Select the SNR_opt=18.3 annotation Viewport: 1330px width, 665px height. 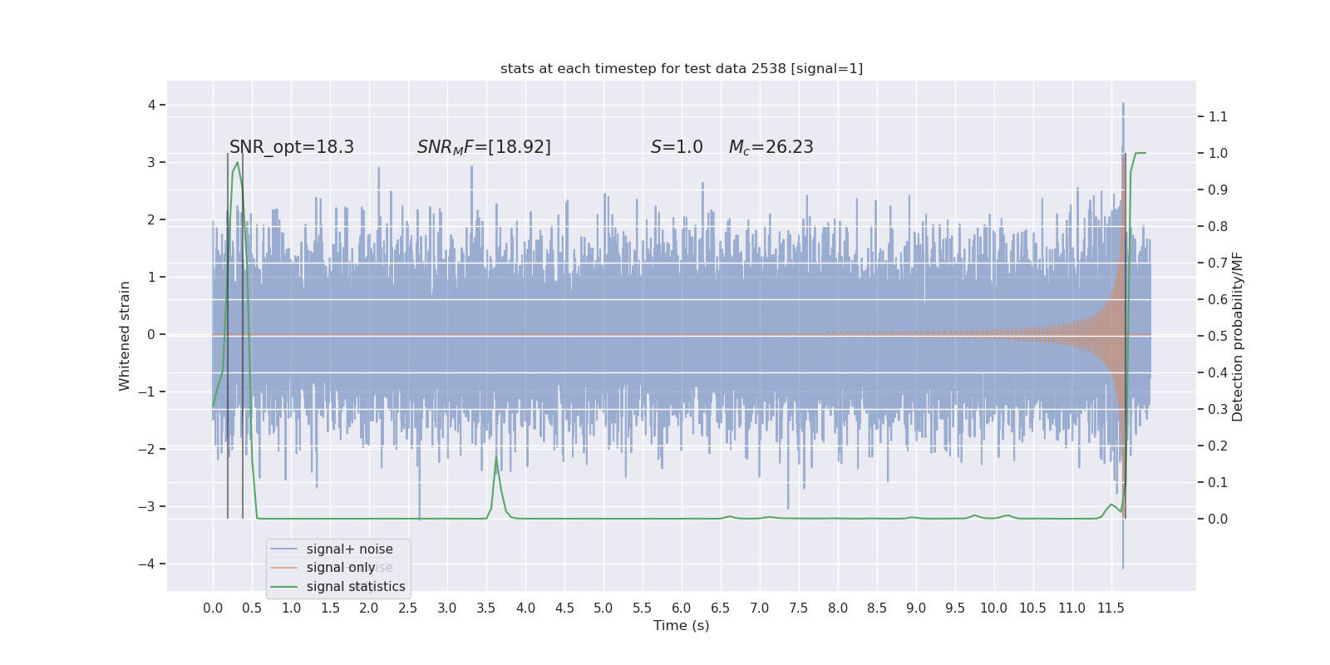click(292, 147)
